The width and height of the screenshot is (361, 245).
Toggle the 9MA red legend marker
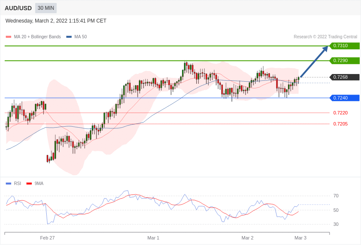pyautogui.click(x=29, y=184)
